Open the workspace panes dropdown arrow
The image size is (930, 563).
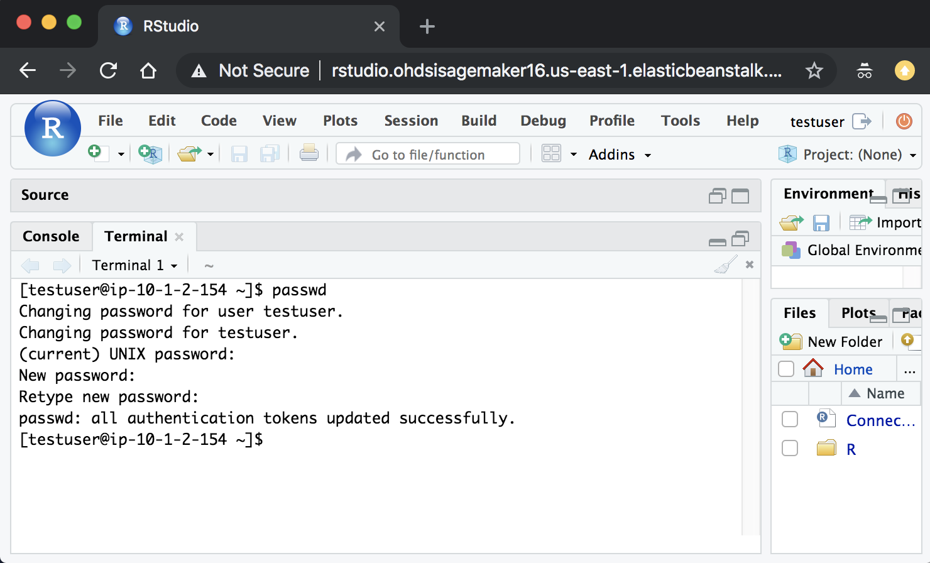tap(574, 154)
